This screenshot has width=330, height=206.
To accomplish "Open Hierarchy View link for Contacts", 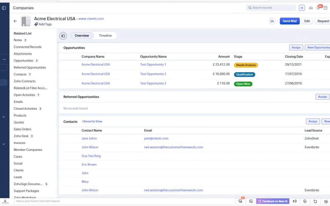I will tap(92, 121).
